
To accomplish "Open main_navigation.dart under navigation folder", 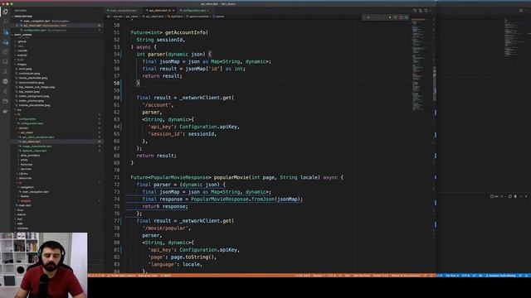I will [x=35, y=192].
